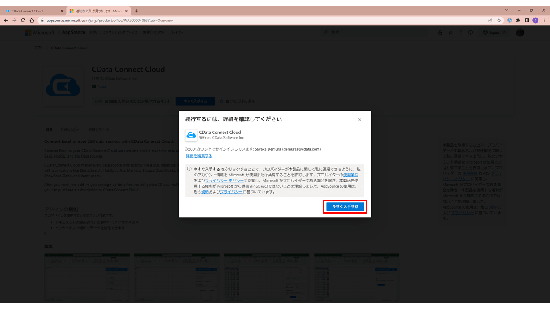Click the アプリ breadcrumb link
This screenshot has width=550, height=309.
point(39,48)
